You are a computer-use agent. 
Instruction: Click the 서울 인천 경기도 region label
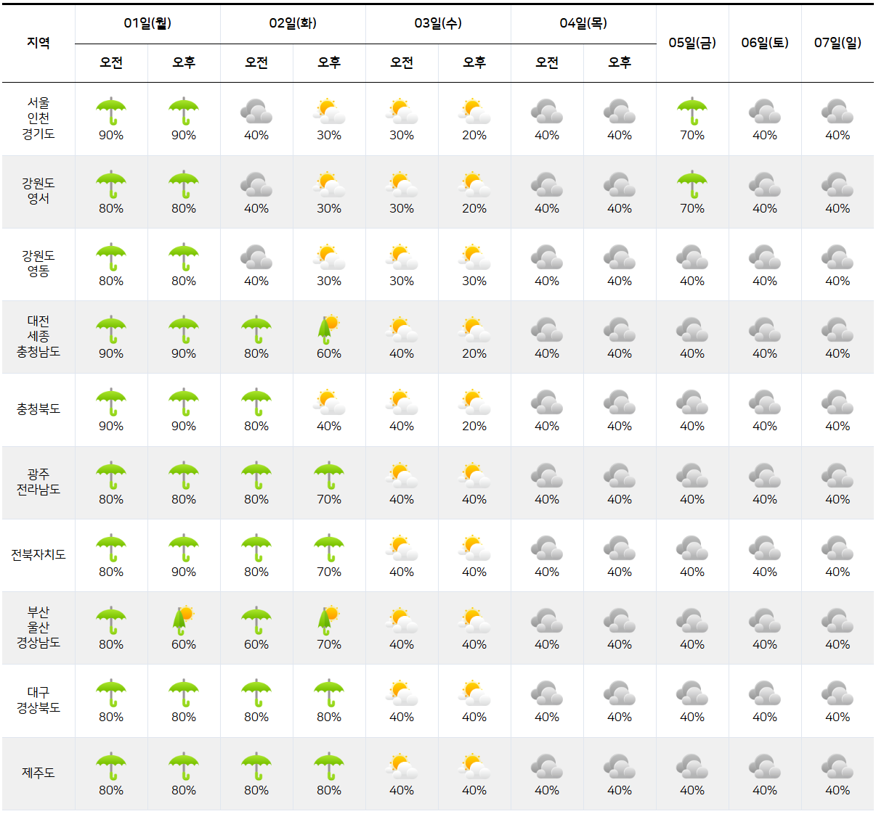[38, 118]
